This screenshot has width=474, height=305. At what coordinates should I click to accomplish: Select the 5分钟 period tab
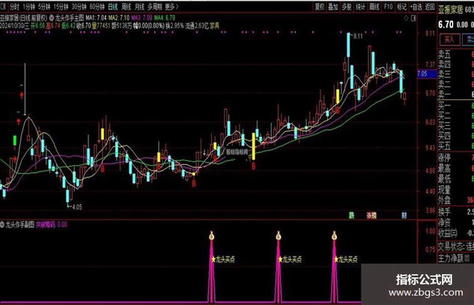[x=44, y=7]
